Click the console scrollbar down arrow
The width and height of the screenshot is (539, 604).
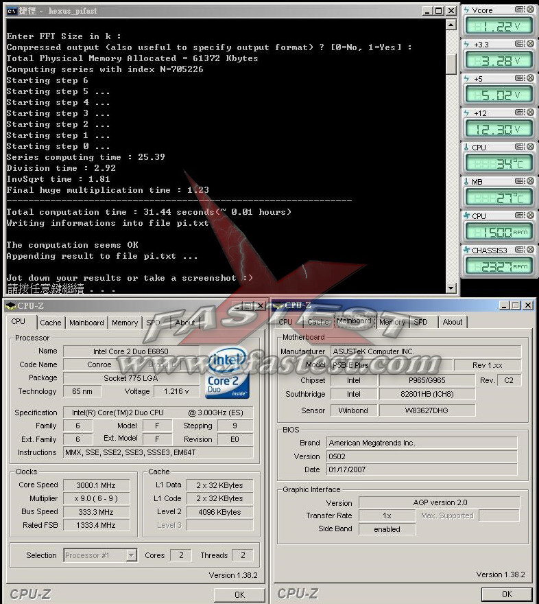451,288
